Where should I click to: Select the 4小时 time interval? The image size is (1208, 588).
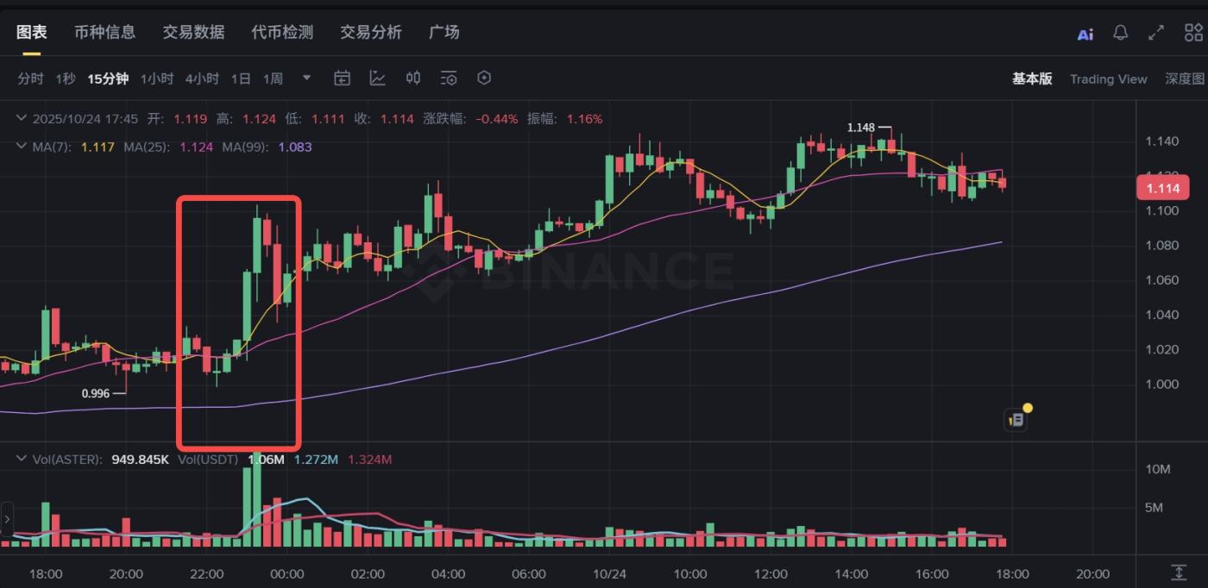pyautogui.click(x=202, y=78)
